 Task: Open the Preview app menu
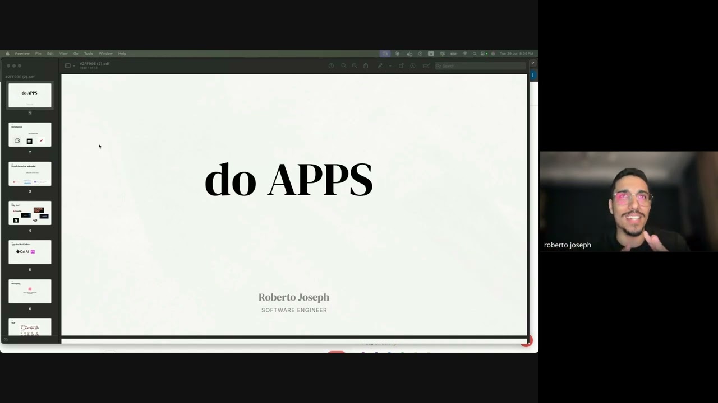click(x=22, y=54)
